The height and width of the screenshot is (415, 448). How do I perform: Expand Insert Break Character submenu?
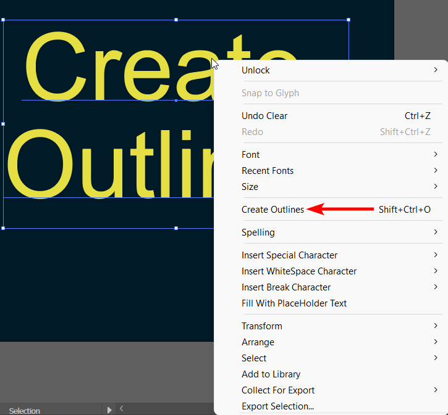coord(286,287)
